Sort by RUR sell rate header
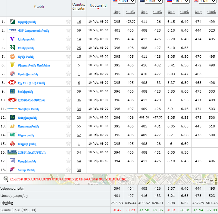The height and width of the screenshot is (214, 218). tap(185, 12)
